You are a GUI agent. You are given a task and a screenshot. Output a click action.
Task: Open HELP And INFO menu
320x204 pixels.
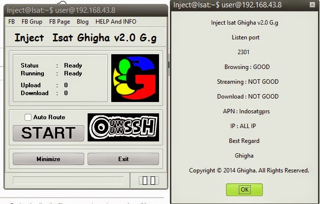(116, 22)
